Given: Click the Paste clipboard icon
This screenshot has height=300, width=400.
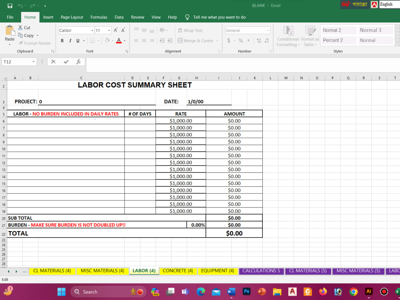Looking at the screenshot, I should point(10,30).
